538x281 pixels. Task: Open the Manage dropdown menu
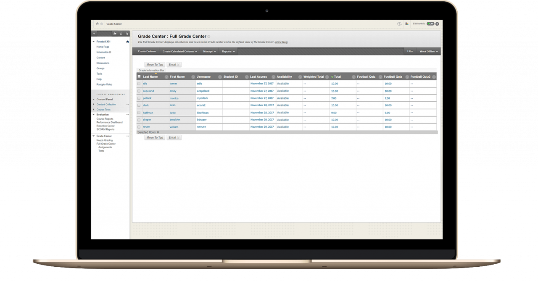click(x=209, y=51)
